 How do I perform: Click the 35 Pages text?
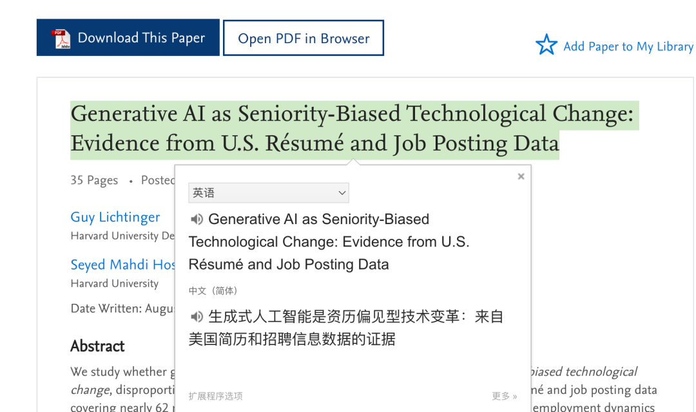click(x=94, y=180)
